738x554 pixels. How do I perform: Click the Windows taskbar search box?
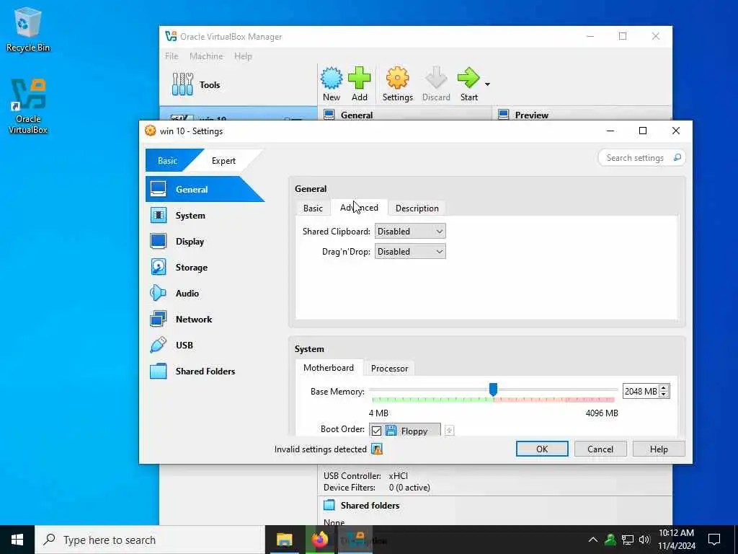[x=150, y=540]
